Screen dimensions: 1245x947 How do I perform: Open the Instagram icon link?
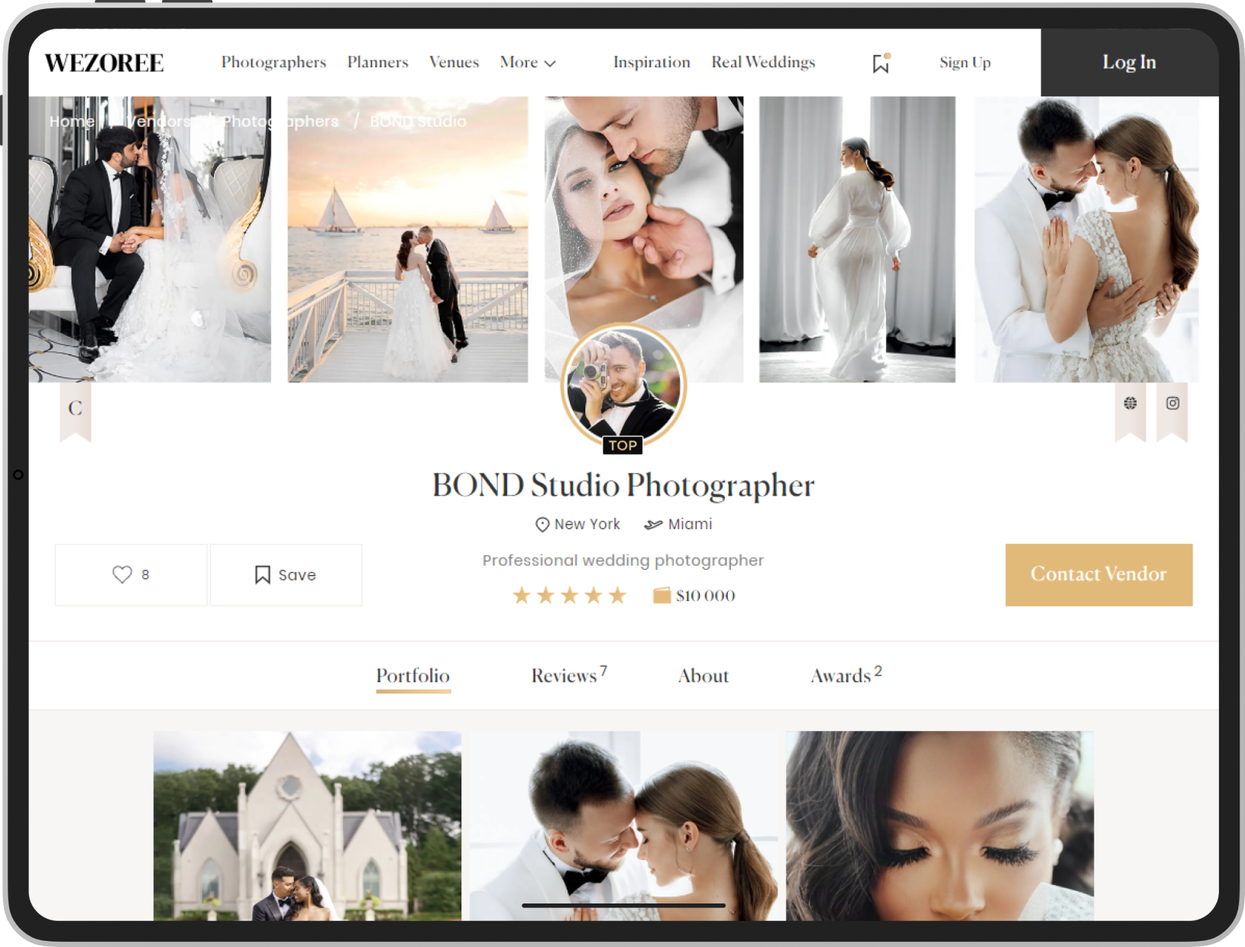pos(1172,403)
